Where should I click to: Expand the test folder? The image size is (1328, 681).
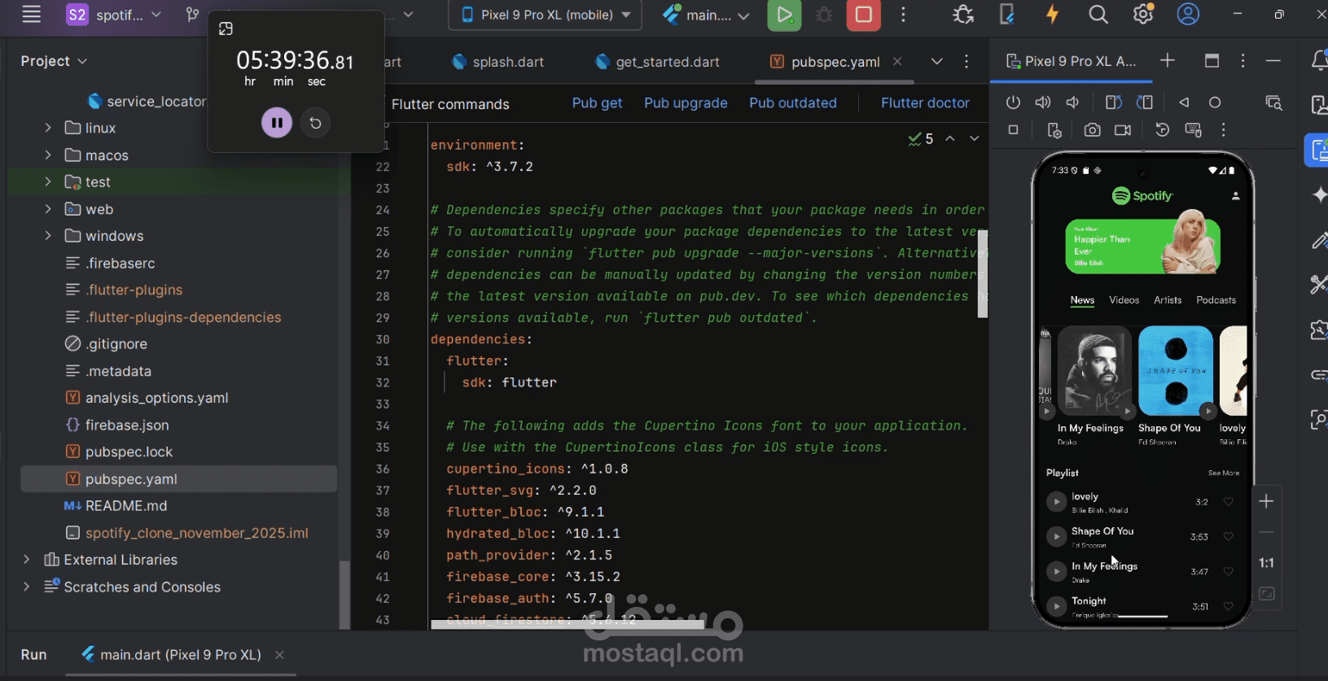tap(48, 181)
